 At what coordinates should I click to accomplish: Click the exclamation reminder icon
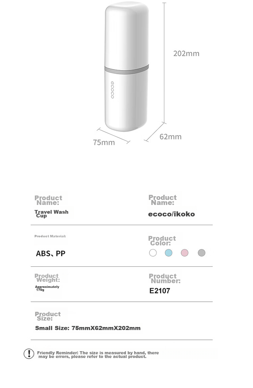tap(29, 354)
